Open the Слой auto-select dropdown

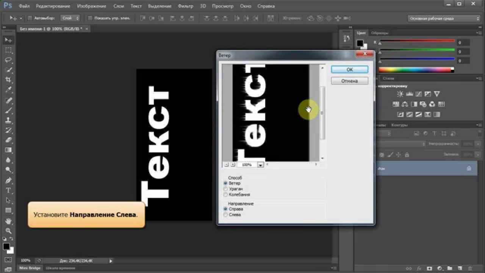coord(70,18)
